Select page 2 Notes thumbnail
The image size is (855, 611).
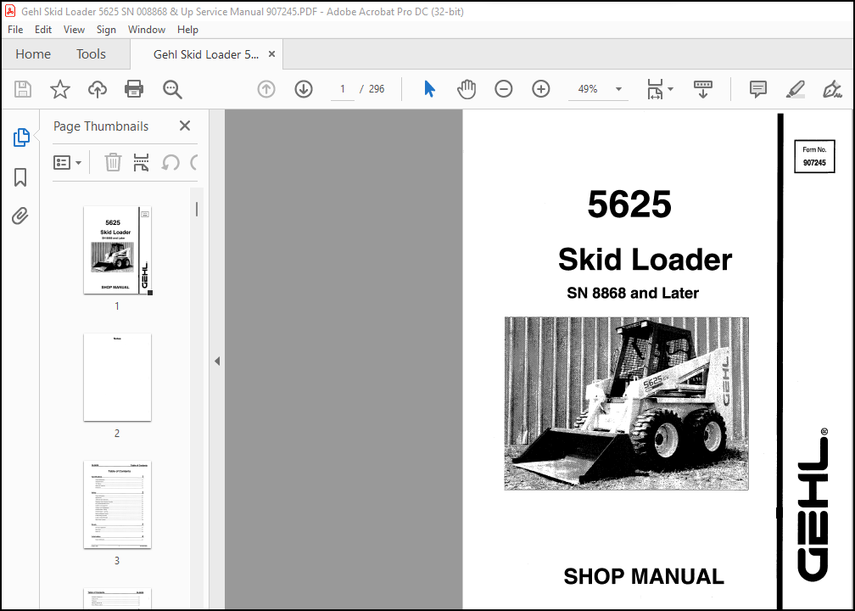coord(117,378)
